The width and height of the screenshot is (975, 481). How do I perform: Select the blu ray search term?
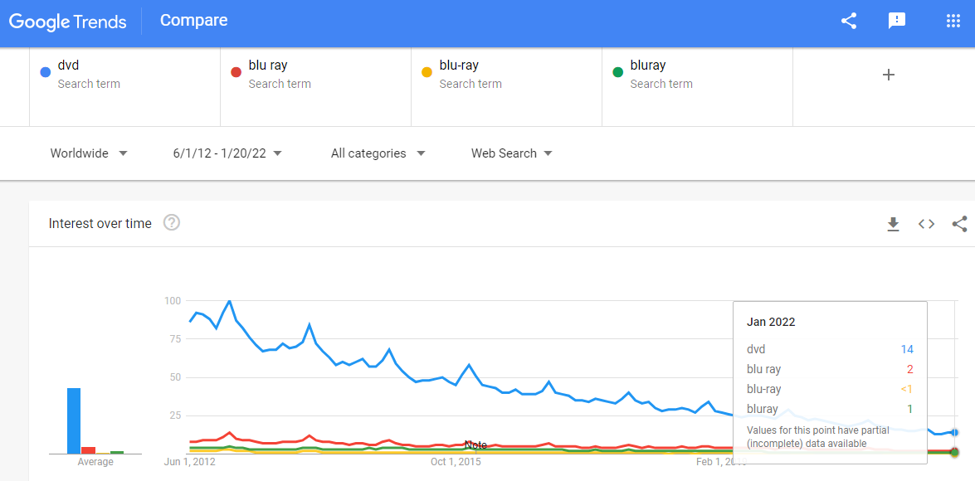(315, 75)
